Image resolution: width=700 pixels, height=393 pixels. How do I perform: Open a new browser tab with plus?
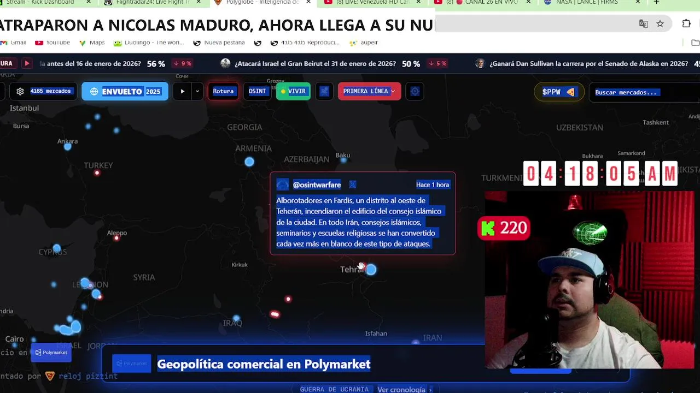(x=656, y=3)
